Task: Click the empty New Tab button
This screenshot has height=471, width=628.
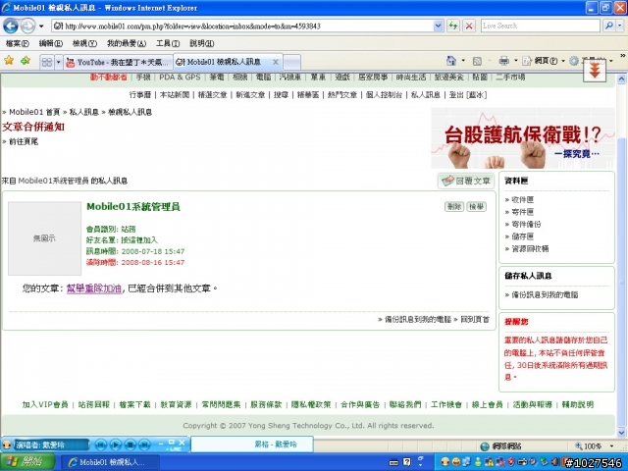Action: [x=292, y=63]
